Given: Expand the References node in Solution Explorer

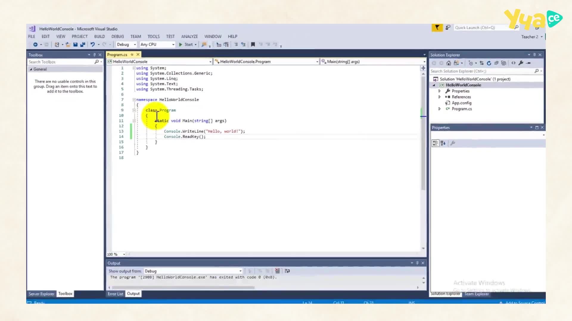Looking at the screenshot, I should (439, 97).
